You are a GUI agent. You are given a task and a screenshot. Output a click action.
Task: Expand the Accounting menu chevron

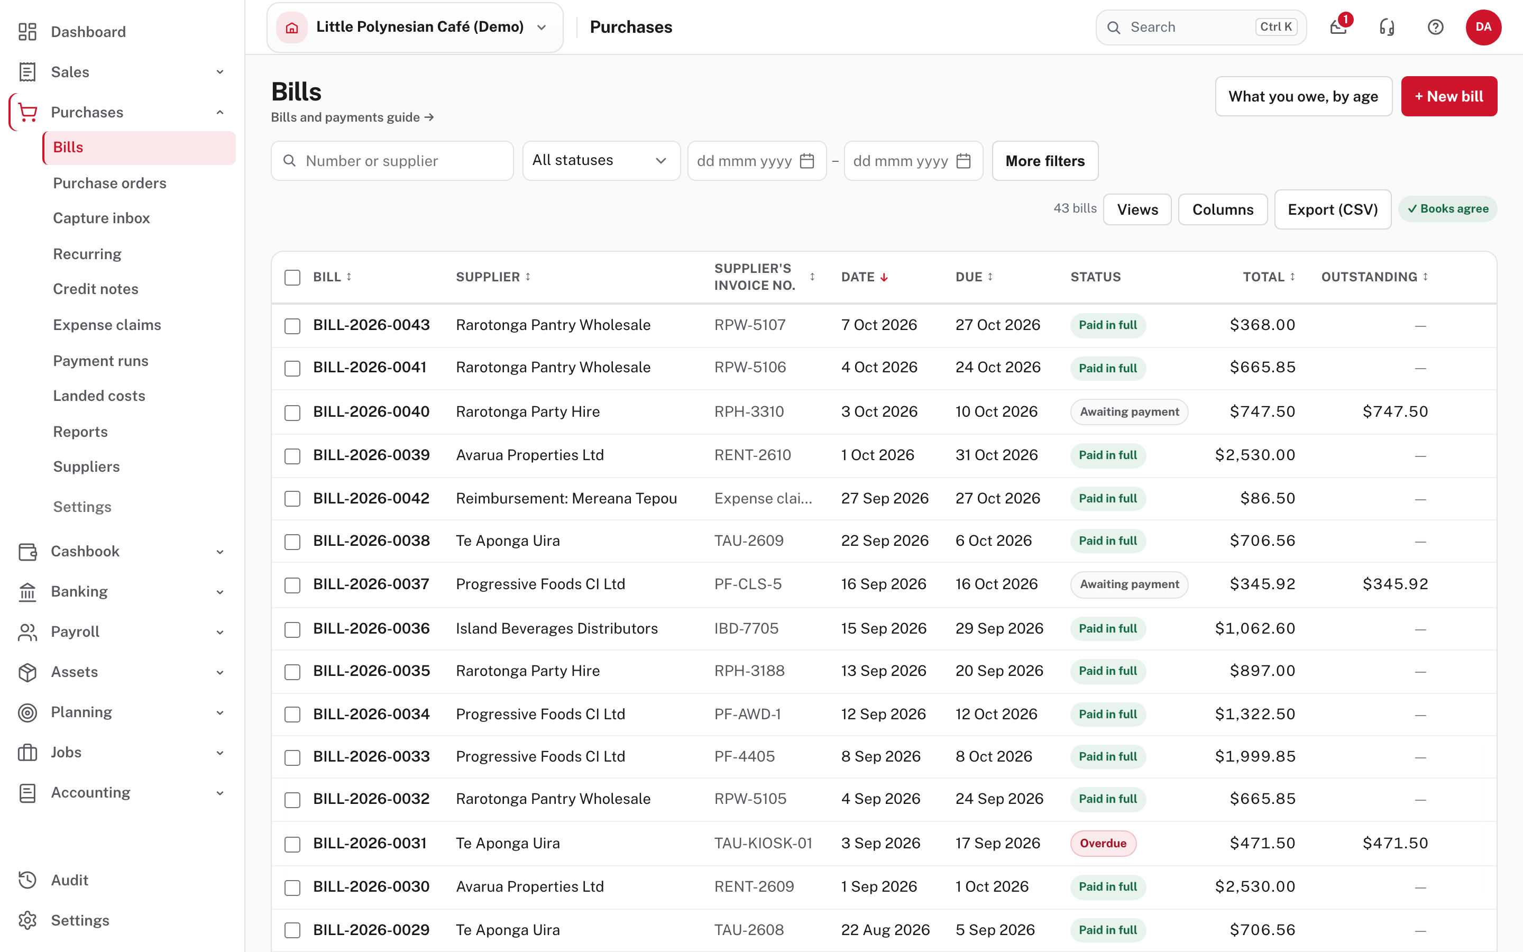[219, 793]
